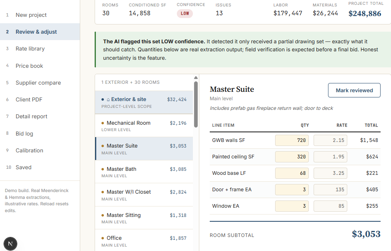Screen dimensions: 391x251
Task: Edit Painted ceiling SF rate
Action: (330, 157)
